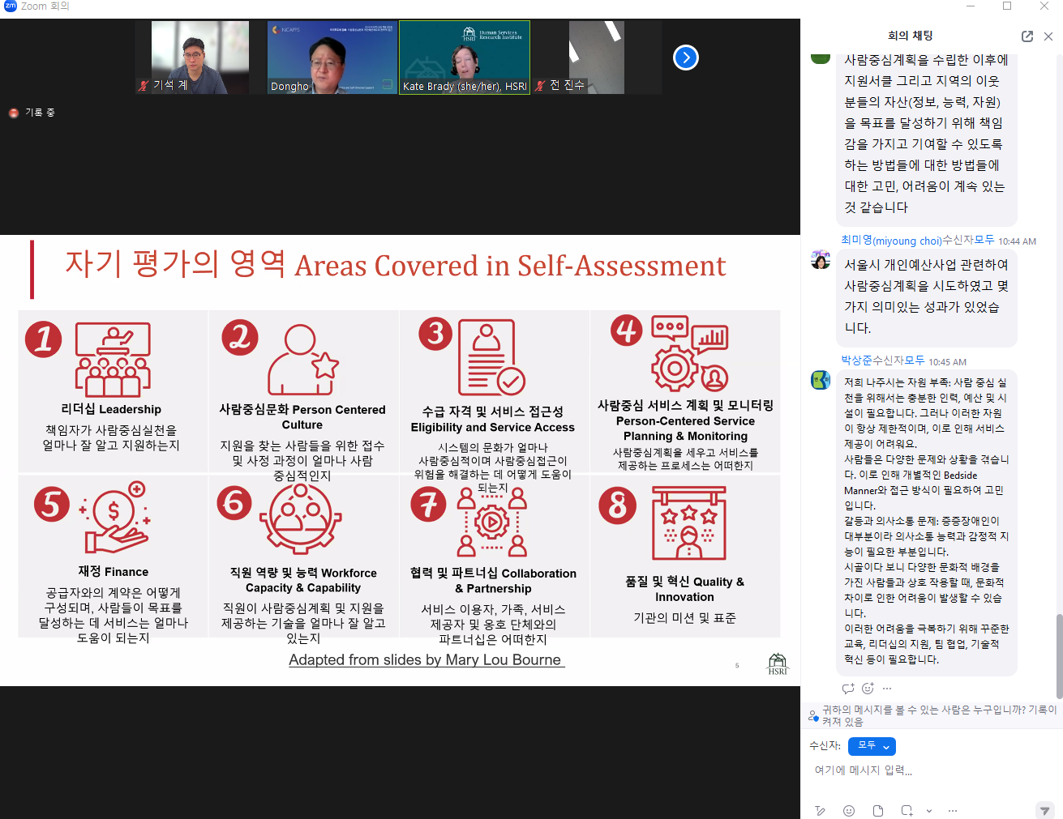Add a reaction to the last message
This screenshot has height=819, width=1063.
click(x=868, y=689)
